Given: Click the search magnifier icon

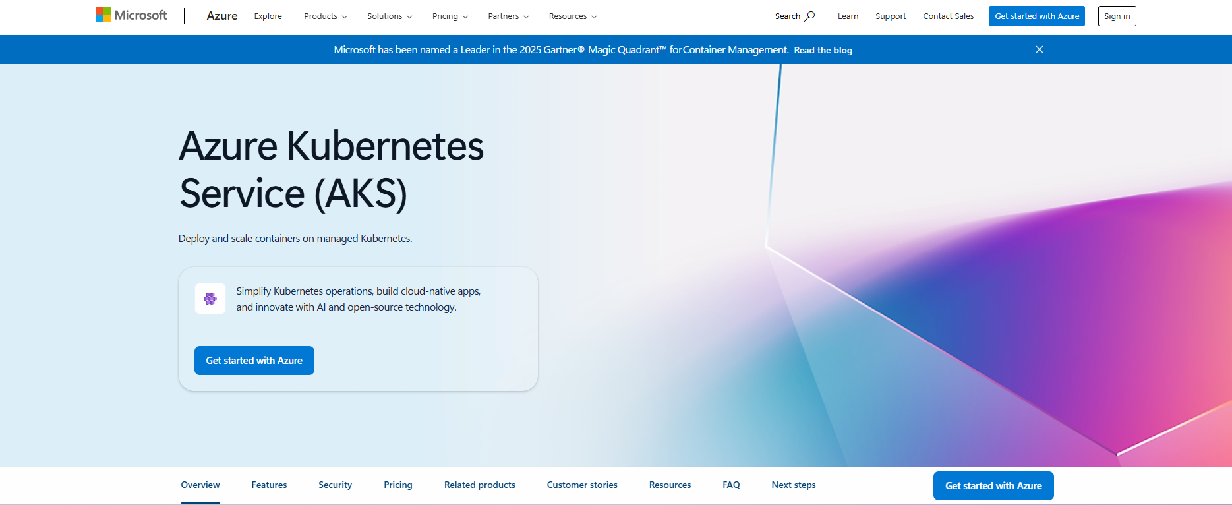Looking at the screenshot, I should [809, 16].
